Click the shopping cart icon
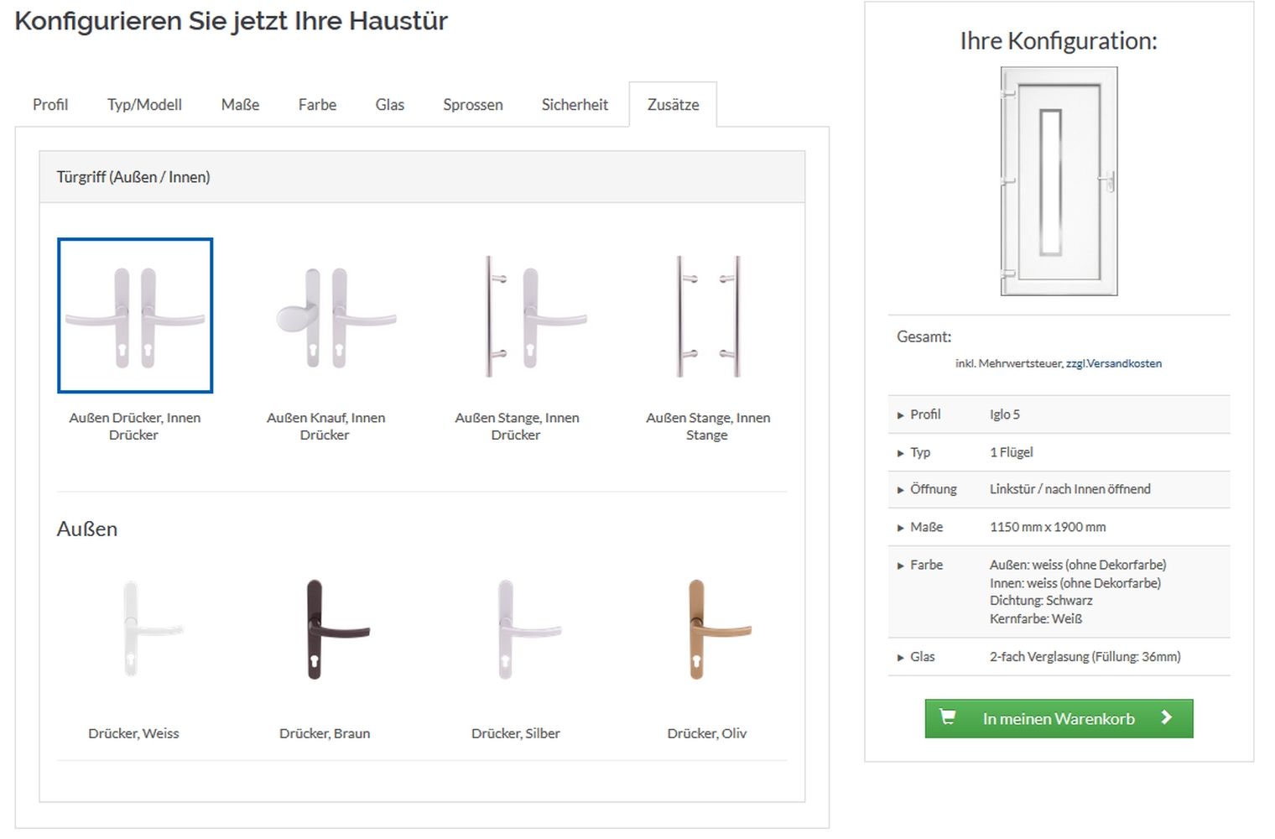The width and height of the screenshot is (1275, 839). click(948, 717)
